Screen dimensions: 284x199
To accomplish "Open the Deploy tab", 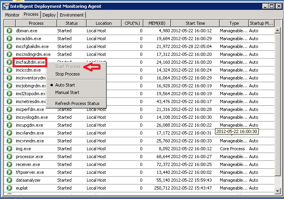I will coord(49,15).
